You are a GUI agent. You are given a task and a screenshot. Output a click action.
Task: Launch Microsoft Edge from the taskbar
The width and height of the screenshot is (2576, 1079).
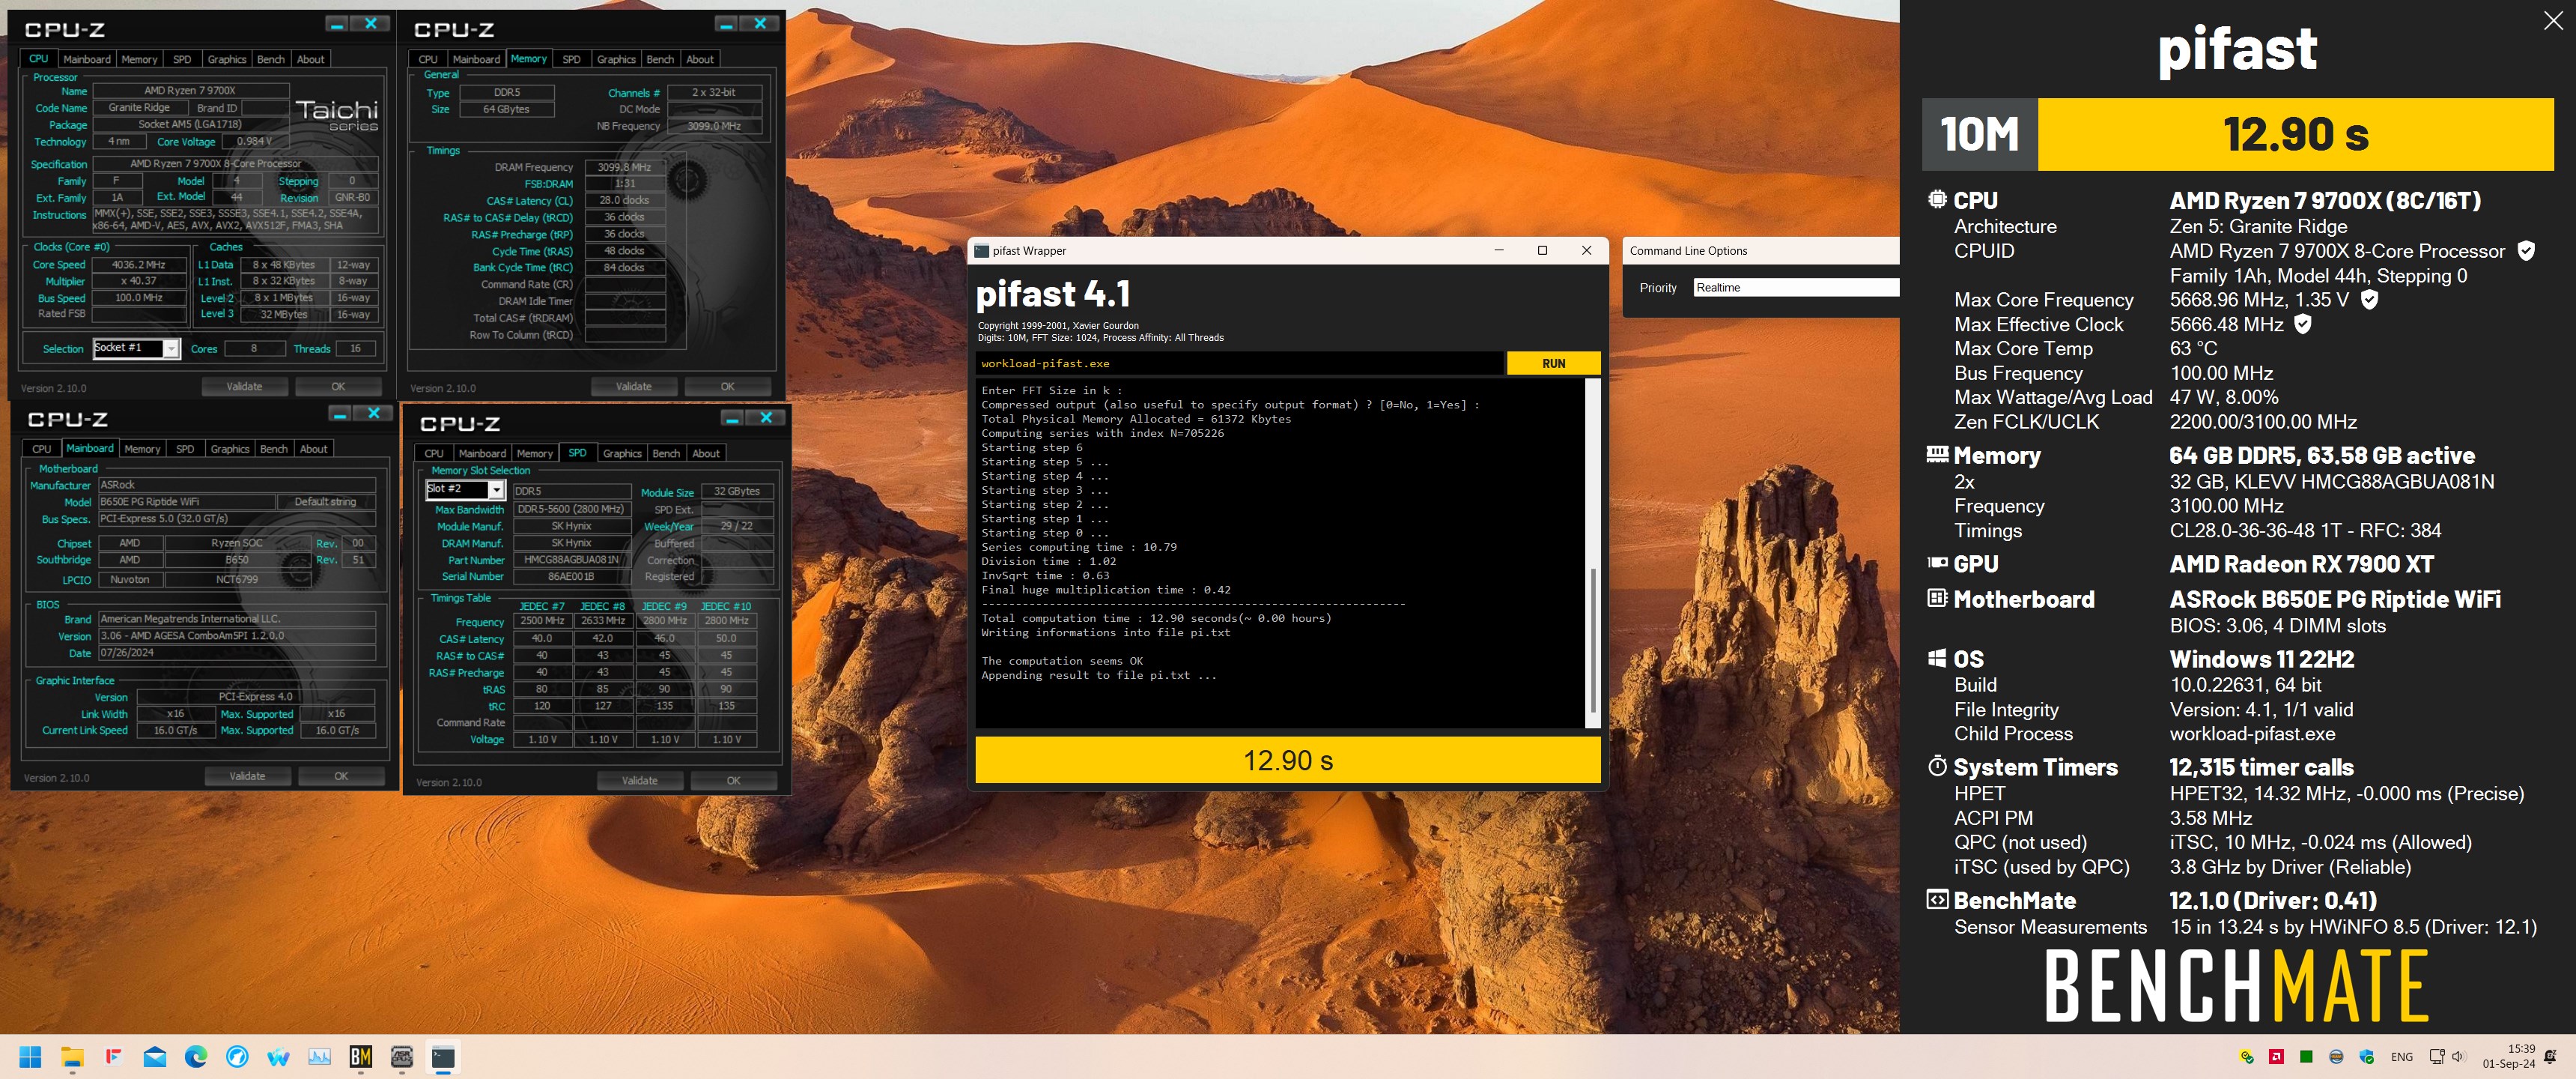click(196, 1057)
